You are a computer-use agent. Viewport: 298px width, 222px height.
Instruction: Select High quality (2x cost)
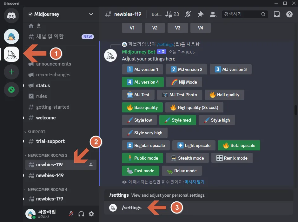[194, 107]
